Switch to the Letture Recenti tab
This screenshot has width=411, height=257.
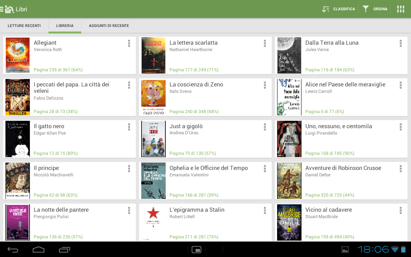tap(24, 26)
